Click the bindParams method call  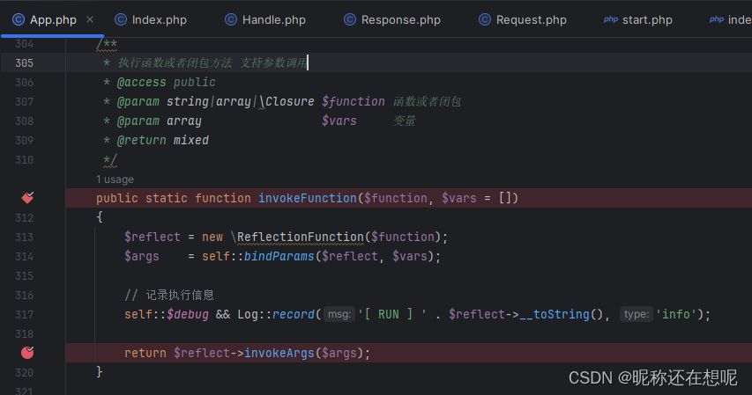pyautogui.click(x=279, y=256)
